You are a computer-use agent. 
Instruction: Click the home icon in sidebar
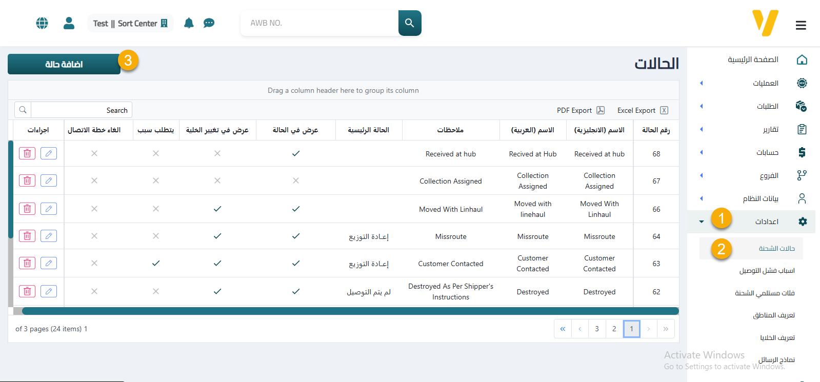802,59
